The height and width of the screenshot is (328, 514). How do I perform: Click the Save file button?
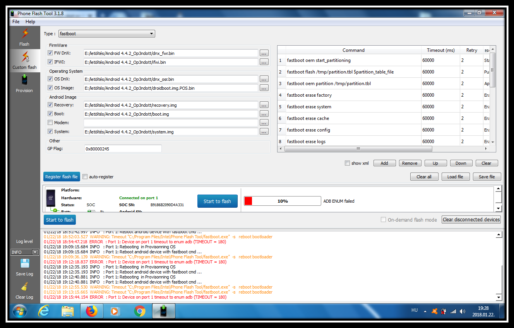pos(487,177)
